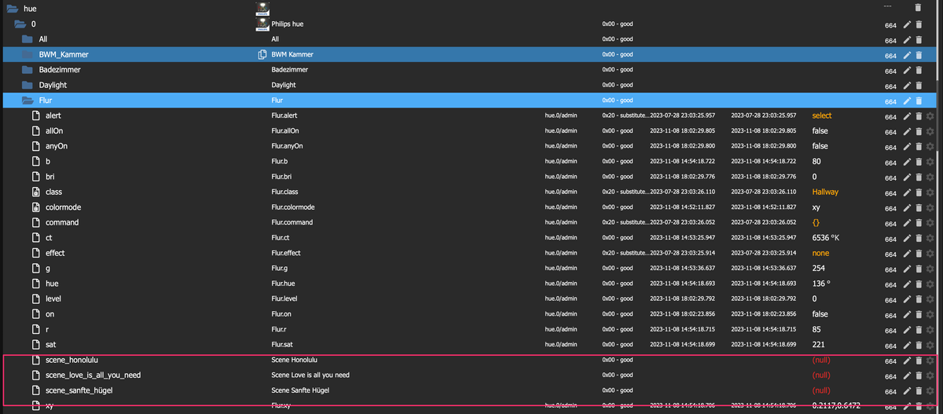Expand the Daylight folder
The height and width of the screenshot is (414, 943).
28,85
